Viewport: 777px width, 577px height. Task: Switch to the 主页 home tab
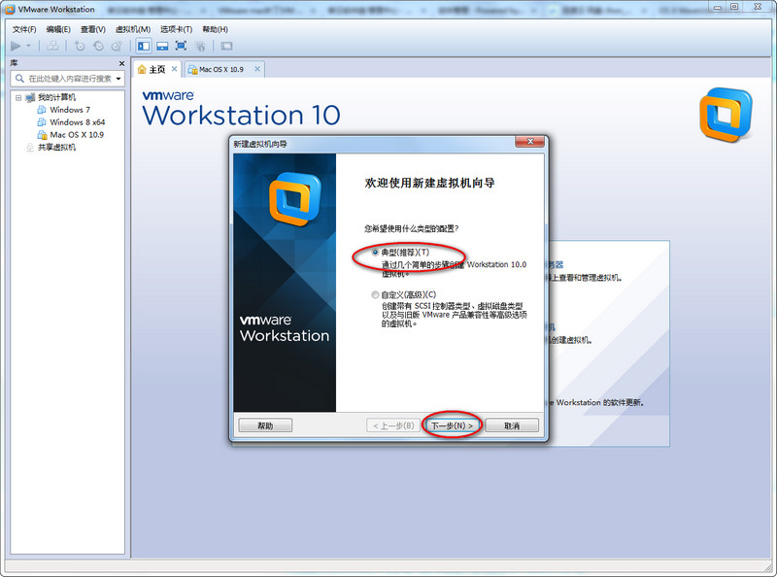click(x=157, y=69)
